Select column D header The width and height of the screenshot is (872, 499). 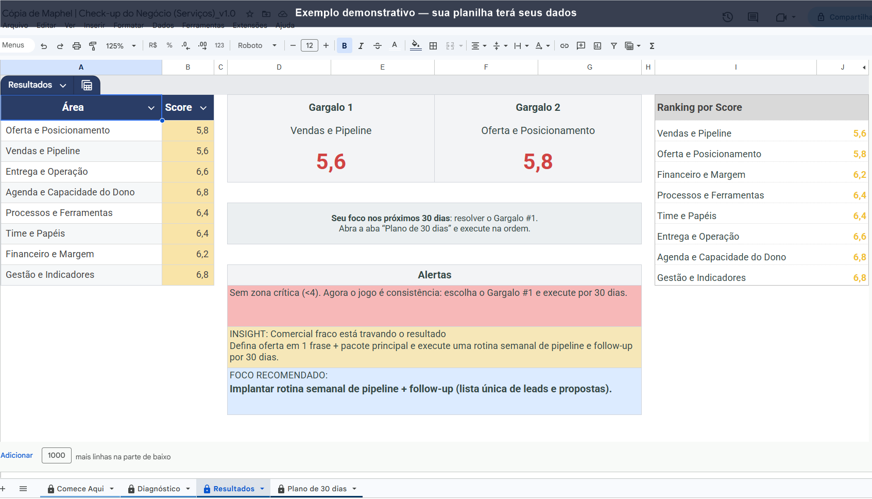click(279, 67)
